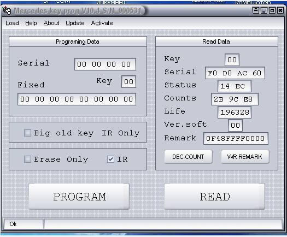
Task: Click the Counts label in Read Data
Action: (180, 98)
